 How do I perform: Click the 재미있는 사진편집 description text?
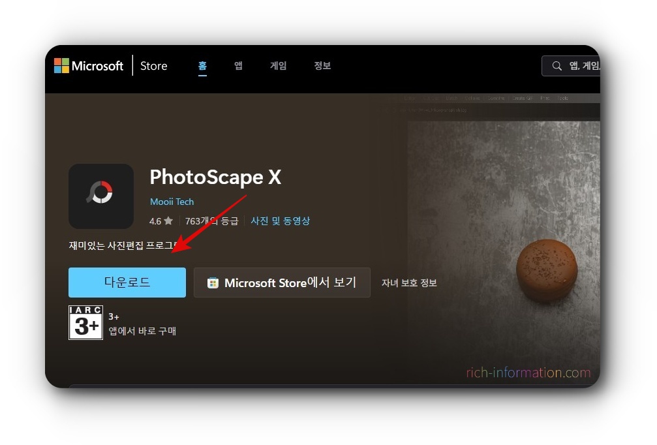tap(123, 245)
